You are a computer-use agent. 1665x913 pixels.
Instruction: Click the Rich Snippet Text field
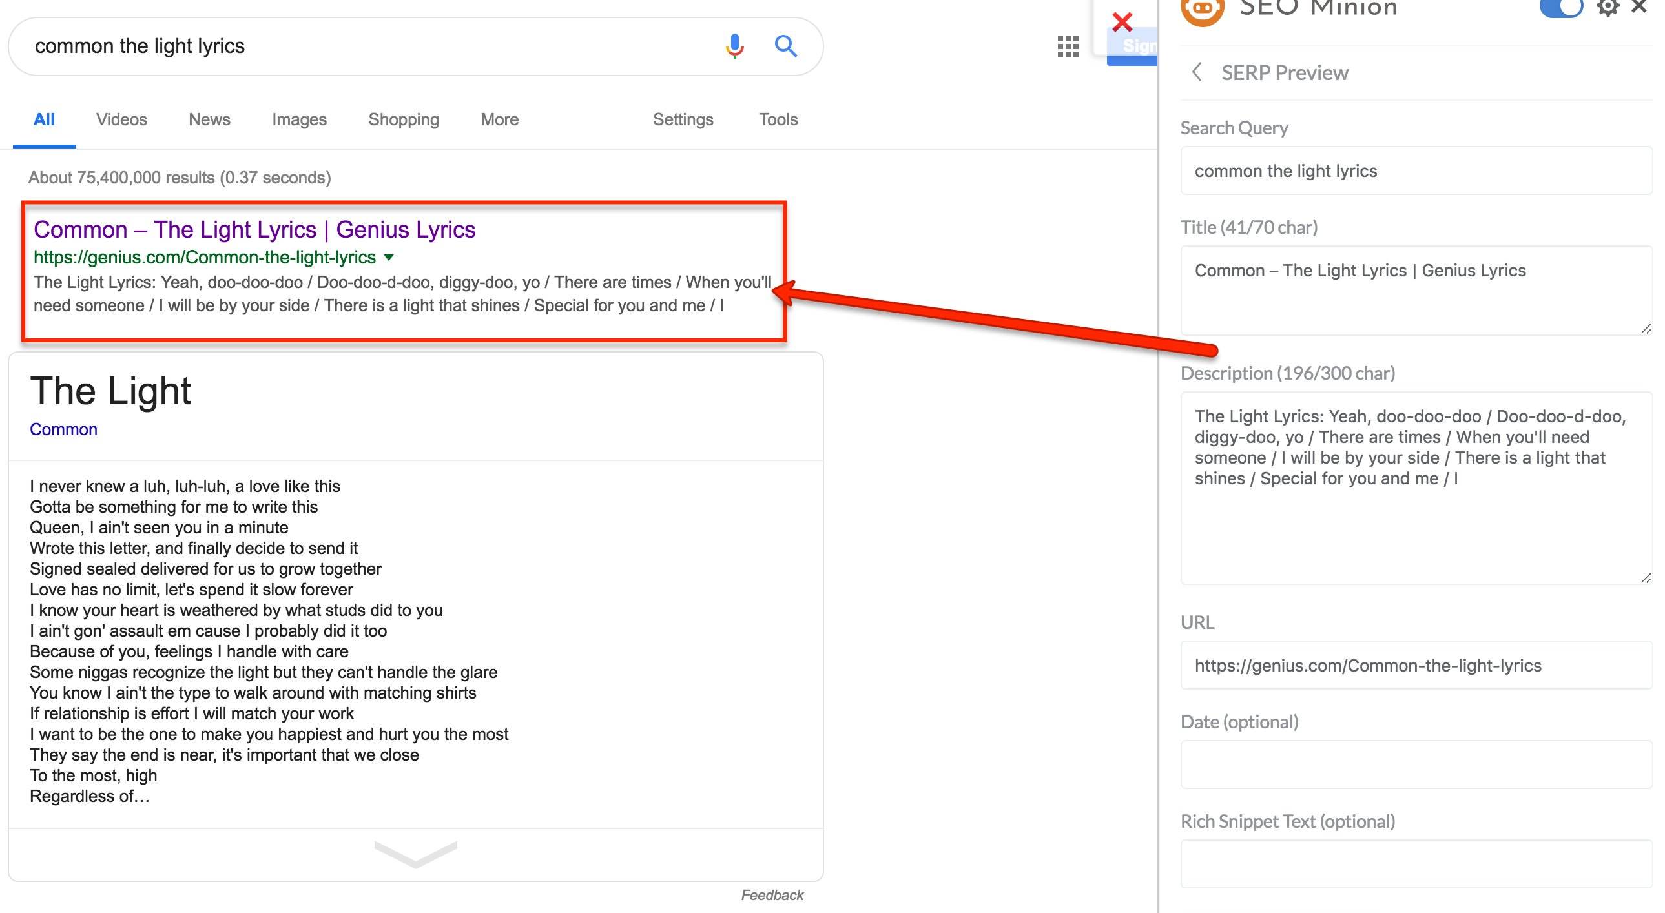(1416, 864)
